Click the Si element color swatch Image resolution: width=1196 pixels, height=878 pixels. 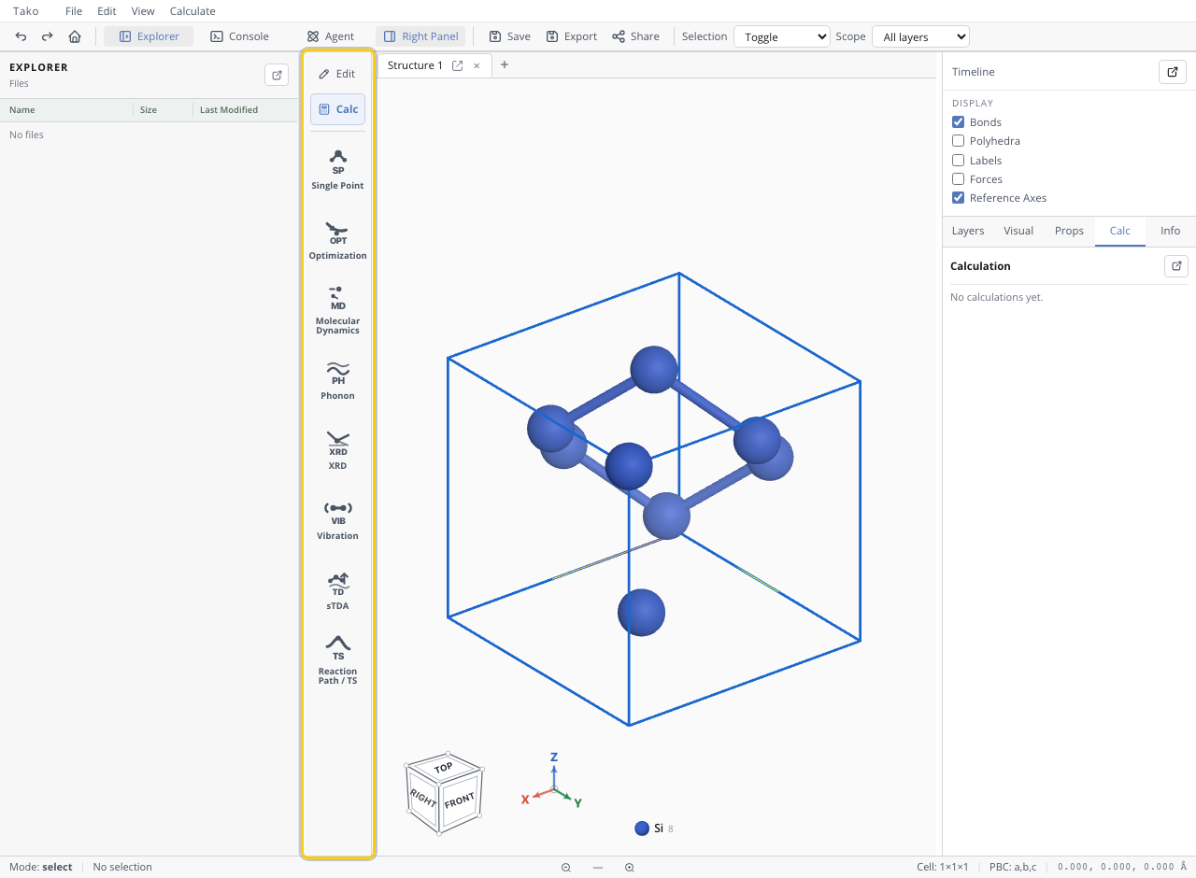tap(642, 828)
